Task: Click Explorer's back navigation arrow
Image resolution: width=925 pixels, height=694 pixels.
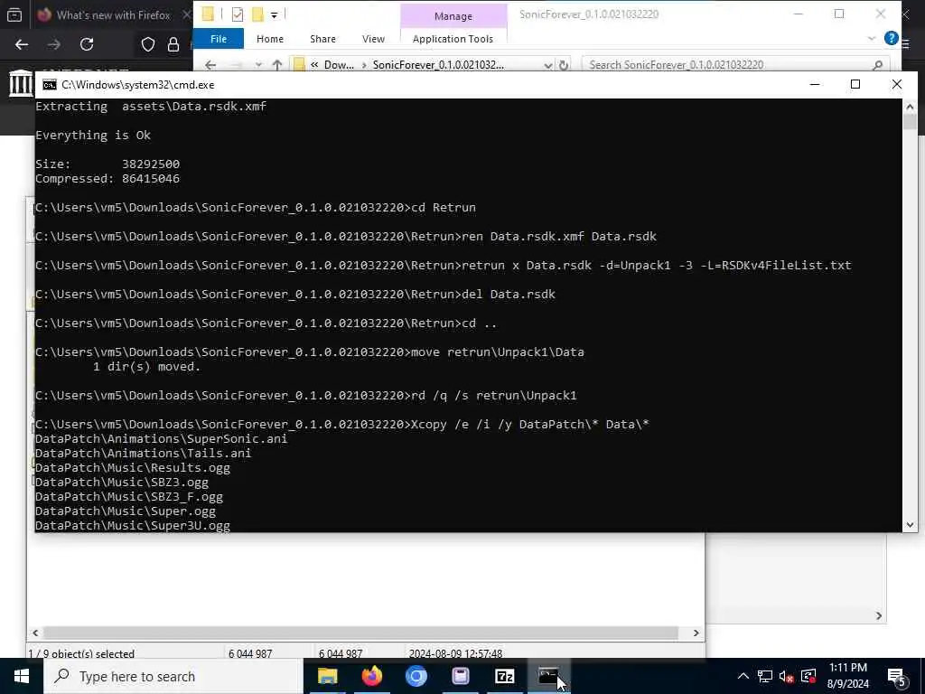Action: [210, 65]
